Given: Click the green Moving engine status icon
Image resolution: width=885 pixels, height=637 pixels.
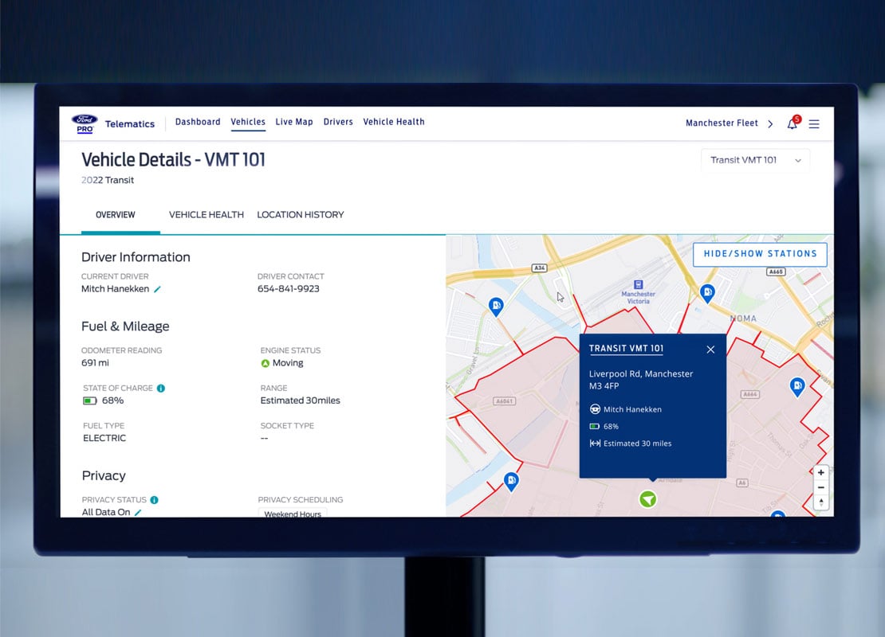Looking at the screenshot, I should 265,364.
